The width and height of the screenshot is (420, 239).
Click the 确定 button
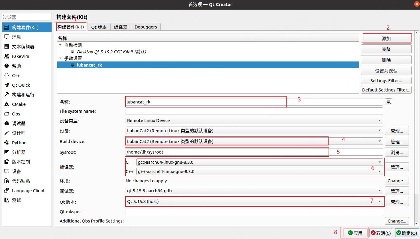coord(407,233)
